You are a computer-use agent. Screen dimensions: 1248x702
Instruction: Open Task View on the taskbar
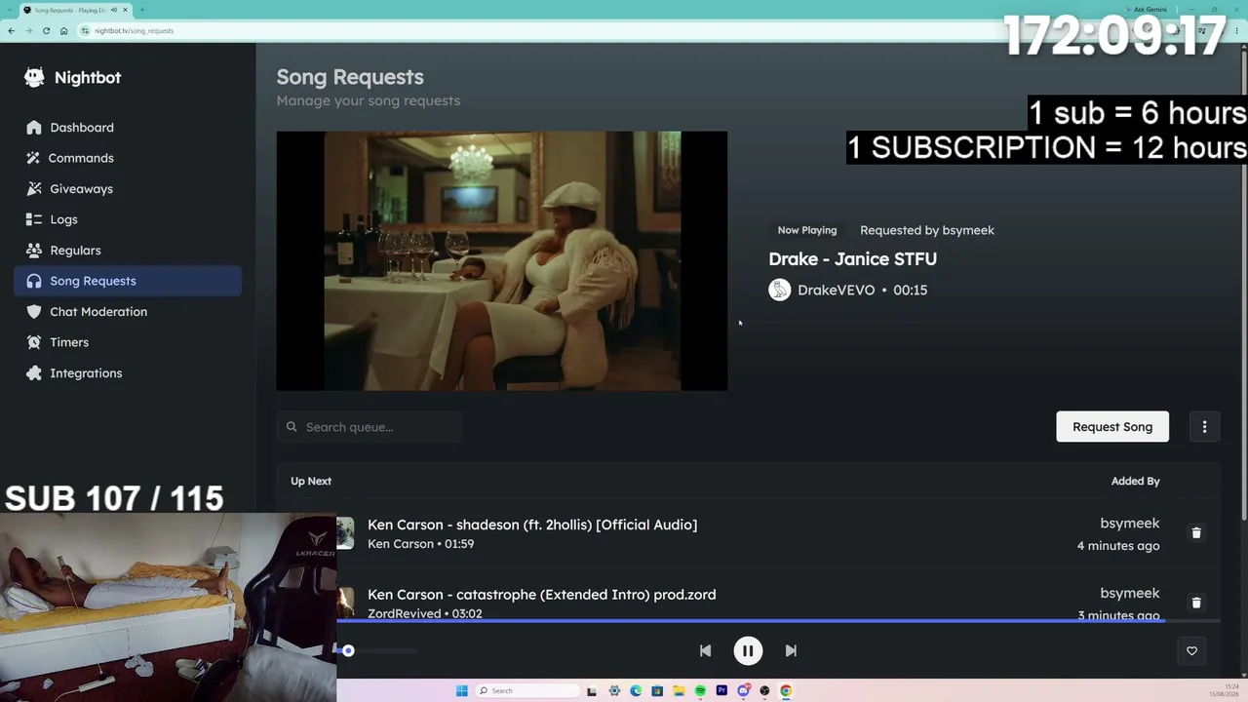click(x=592, y=691)
